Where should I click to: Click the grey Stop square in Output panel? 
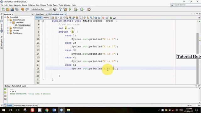[x=5, y=96]
